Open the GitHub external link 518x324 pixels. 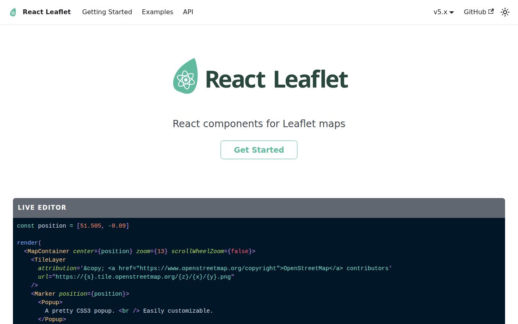point(479,12)
